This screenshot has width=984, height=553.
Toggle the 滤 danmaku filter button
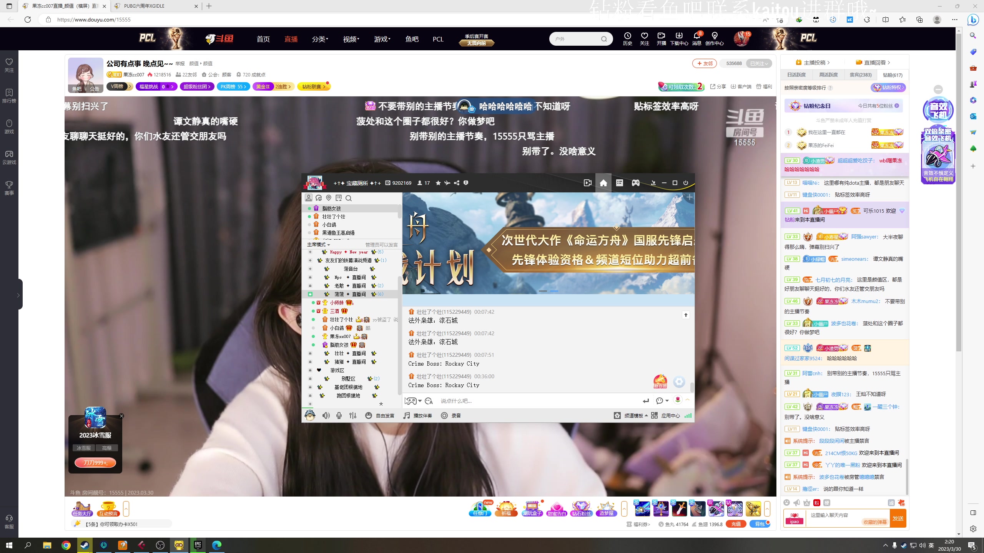pos(891,503)
